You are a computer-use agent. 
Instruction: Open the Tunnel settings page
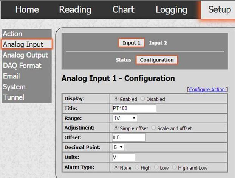click(x=14, y=97)
